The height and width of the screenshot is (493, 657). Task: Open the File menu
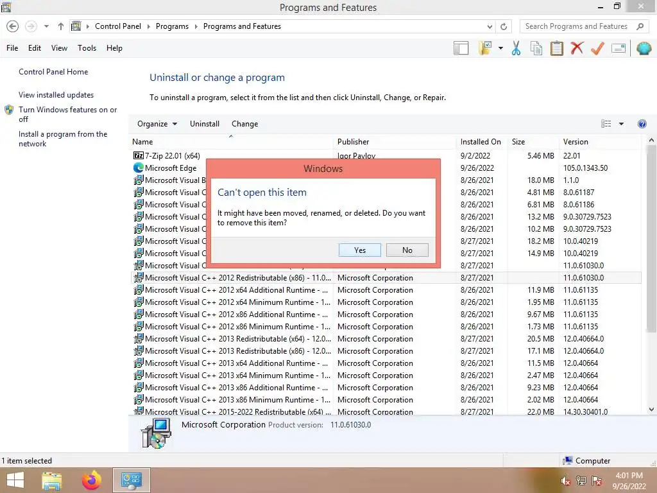coord(12,48)
